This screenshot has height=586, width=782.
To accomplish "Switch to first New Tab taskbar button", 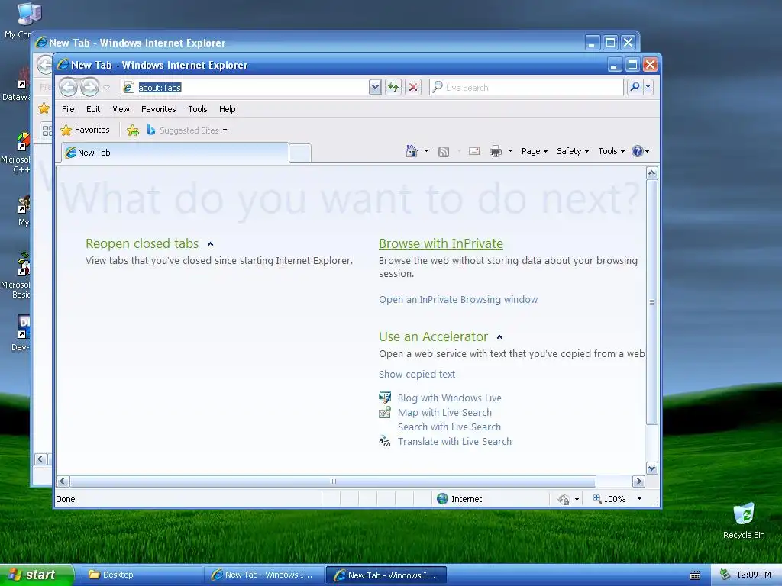I will click(263, 575).
